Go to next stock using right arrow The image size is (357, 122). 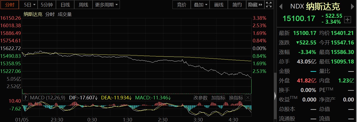pos(352,6)
